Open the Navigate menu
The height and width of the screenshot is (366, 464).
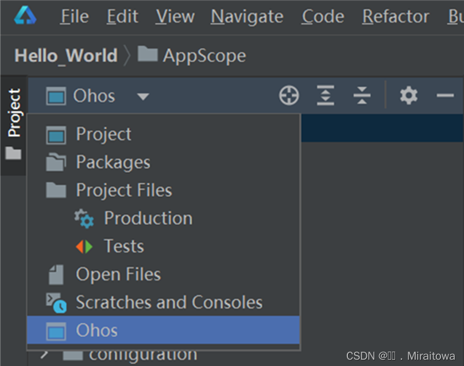coord(247,17)
